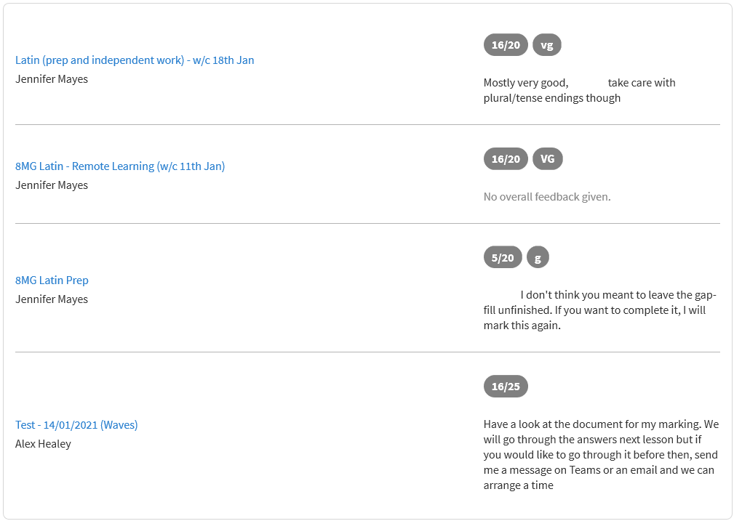Click Jennifer Mayes under Remote Learning assignment

pyautogui.click(x=52, y=185)
